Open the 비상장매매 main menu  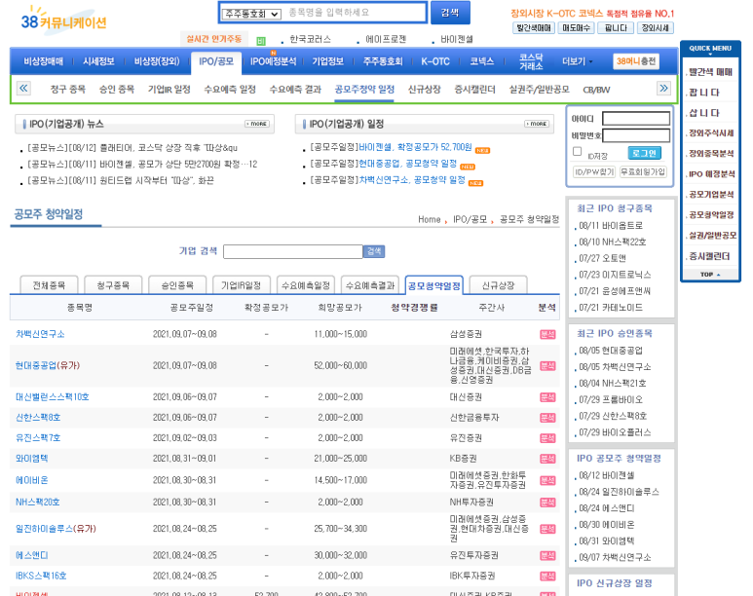44,61
